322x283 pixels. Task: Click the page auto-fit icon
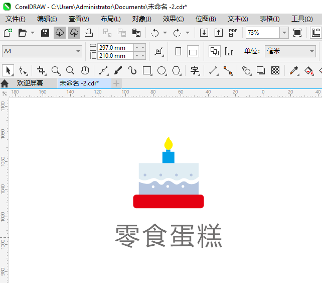(159, 51)
